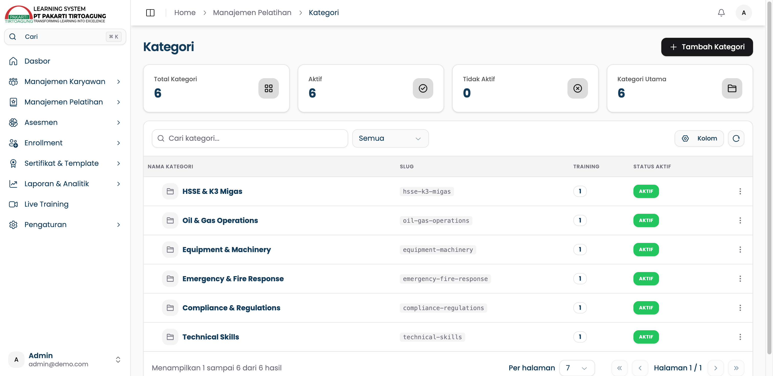
Task: Open Live Training menu item
Action: click(x=65, y=204)
